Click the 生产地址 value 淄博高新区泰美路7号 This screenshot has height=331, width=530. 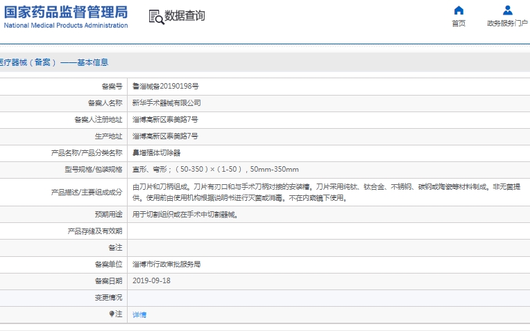pos(165,136)
